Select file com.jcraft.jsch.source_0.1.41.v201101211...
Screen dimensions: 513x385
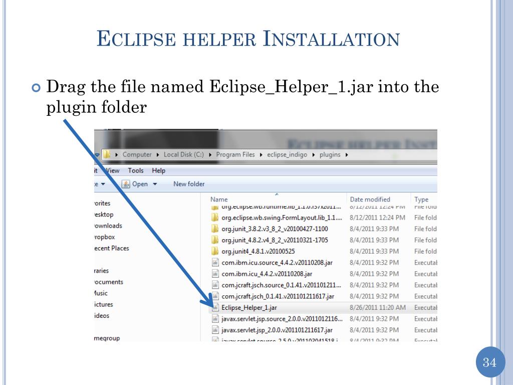pyautogui.click(x=282, y=285)
